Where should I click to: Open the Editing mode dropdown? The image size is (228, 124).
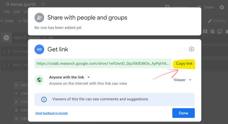(x=217, y=21)
